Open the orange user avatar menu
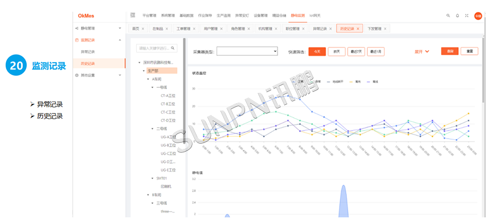 tap(478, 15)
